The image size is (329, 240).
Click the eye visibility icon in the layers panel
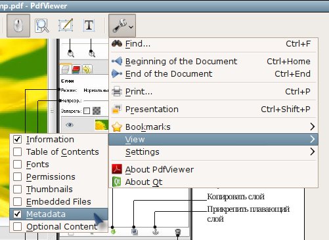coord(70,125)
